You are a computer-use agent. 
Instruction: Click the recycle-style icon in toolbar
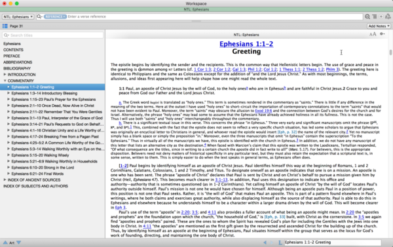[388, 16]
